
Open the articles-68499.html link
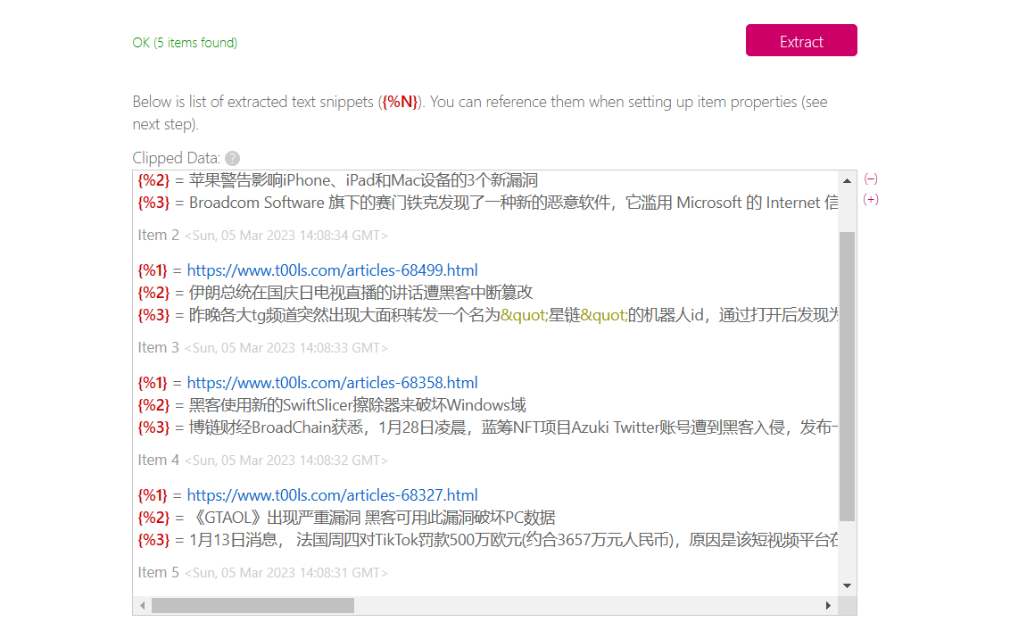[332, 270]
